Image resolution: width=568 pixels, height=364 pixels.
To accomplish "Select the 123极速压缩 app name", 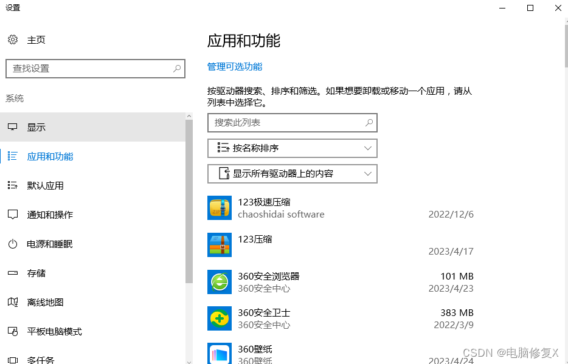I will point(264,202).
